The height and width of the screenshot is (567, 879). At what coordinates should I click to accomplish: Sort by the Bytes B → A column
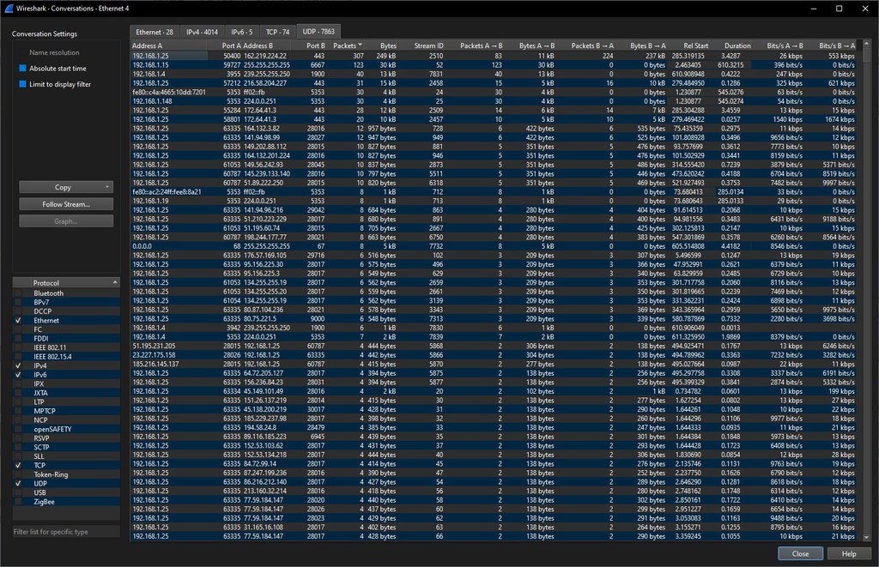pyautogui.click(x=642, y=45)
